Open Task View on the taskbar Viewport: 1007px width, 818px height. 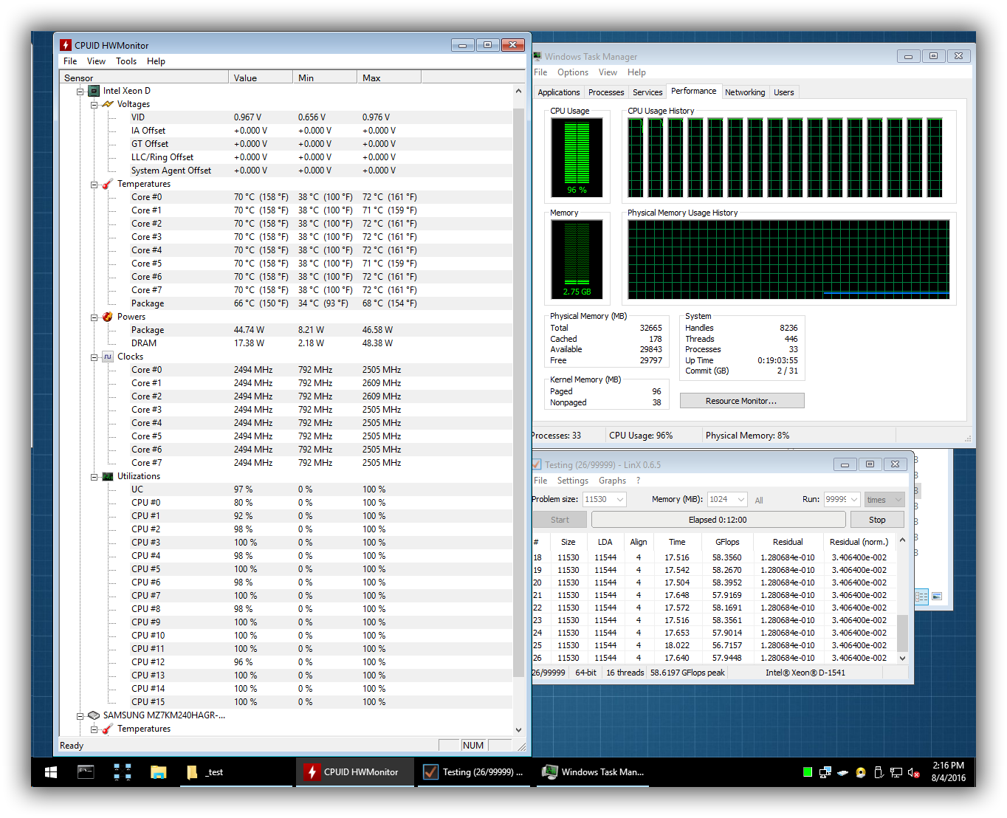click(122, 772)
